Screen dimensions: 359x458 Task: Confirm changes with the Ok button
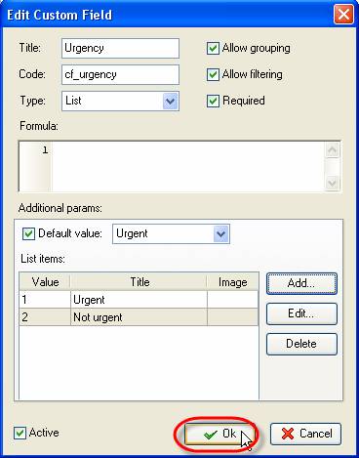coord(219,434)
